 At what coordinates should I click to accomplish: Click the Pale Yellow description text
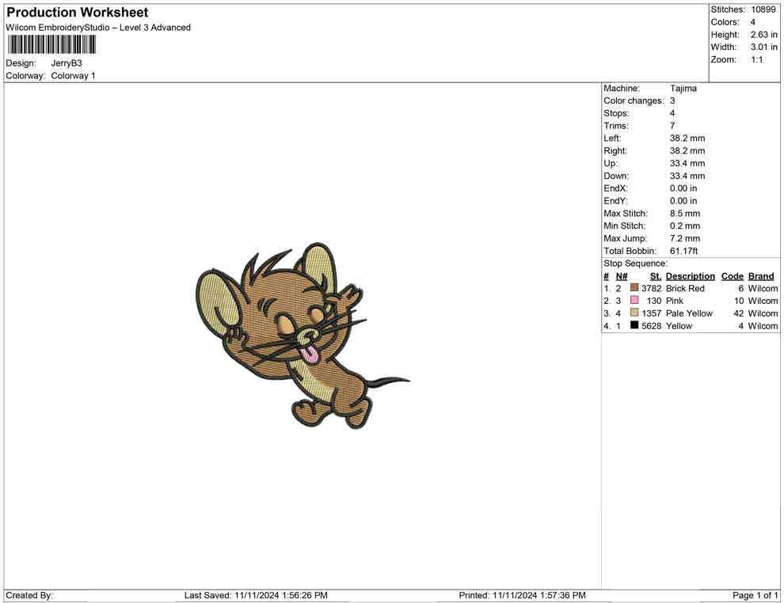click(689, 313)
